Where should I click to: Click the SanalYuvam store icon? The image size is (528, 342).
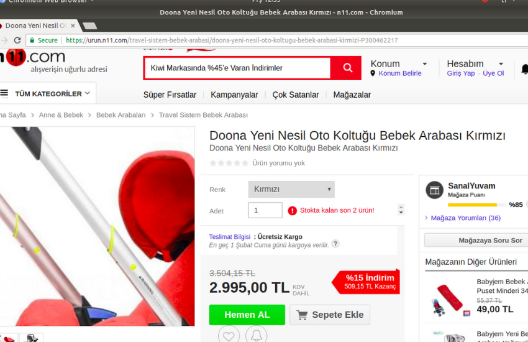pyautogui.click(x=435, y=190)
